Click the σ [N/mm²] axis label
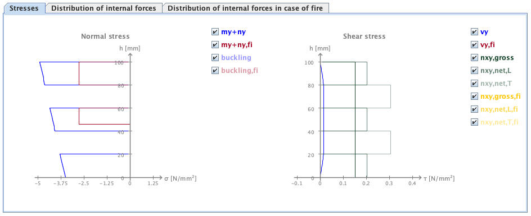Viewport: 531px width, 216px height. pyautogui.click(x=180, y=178)
